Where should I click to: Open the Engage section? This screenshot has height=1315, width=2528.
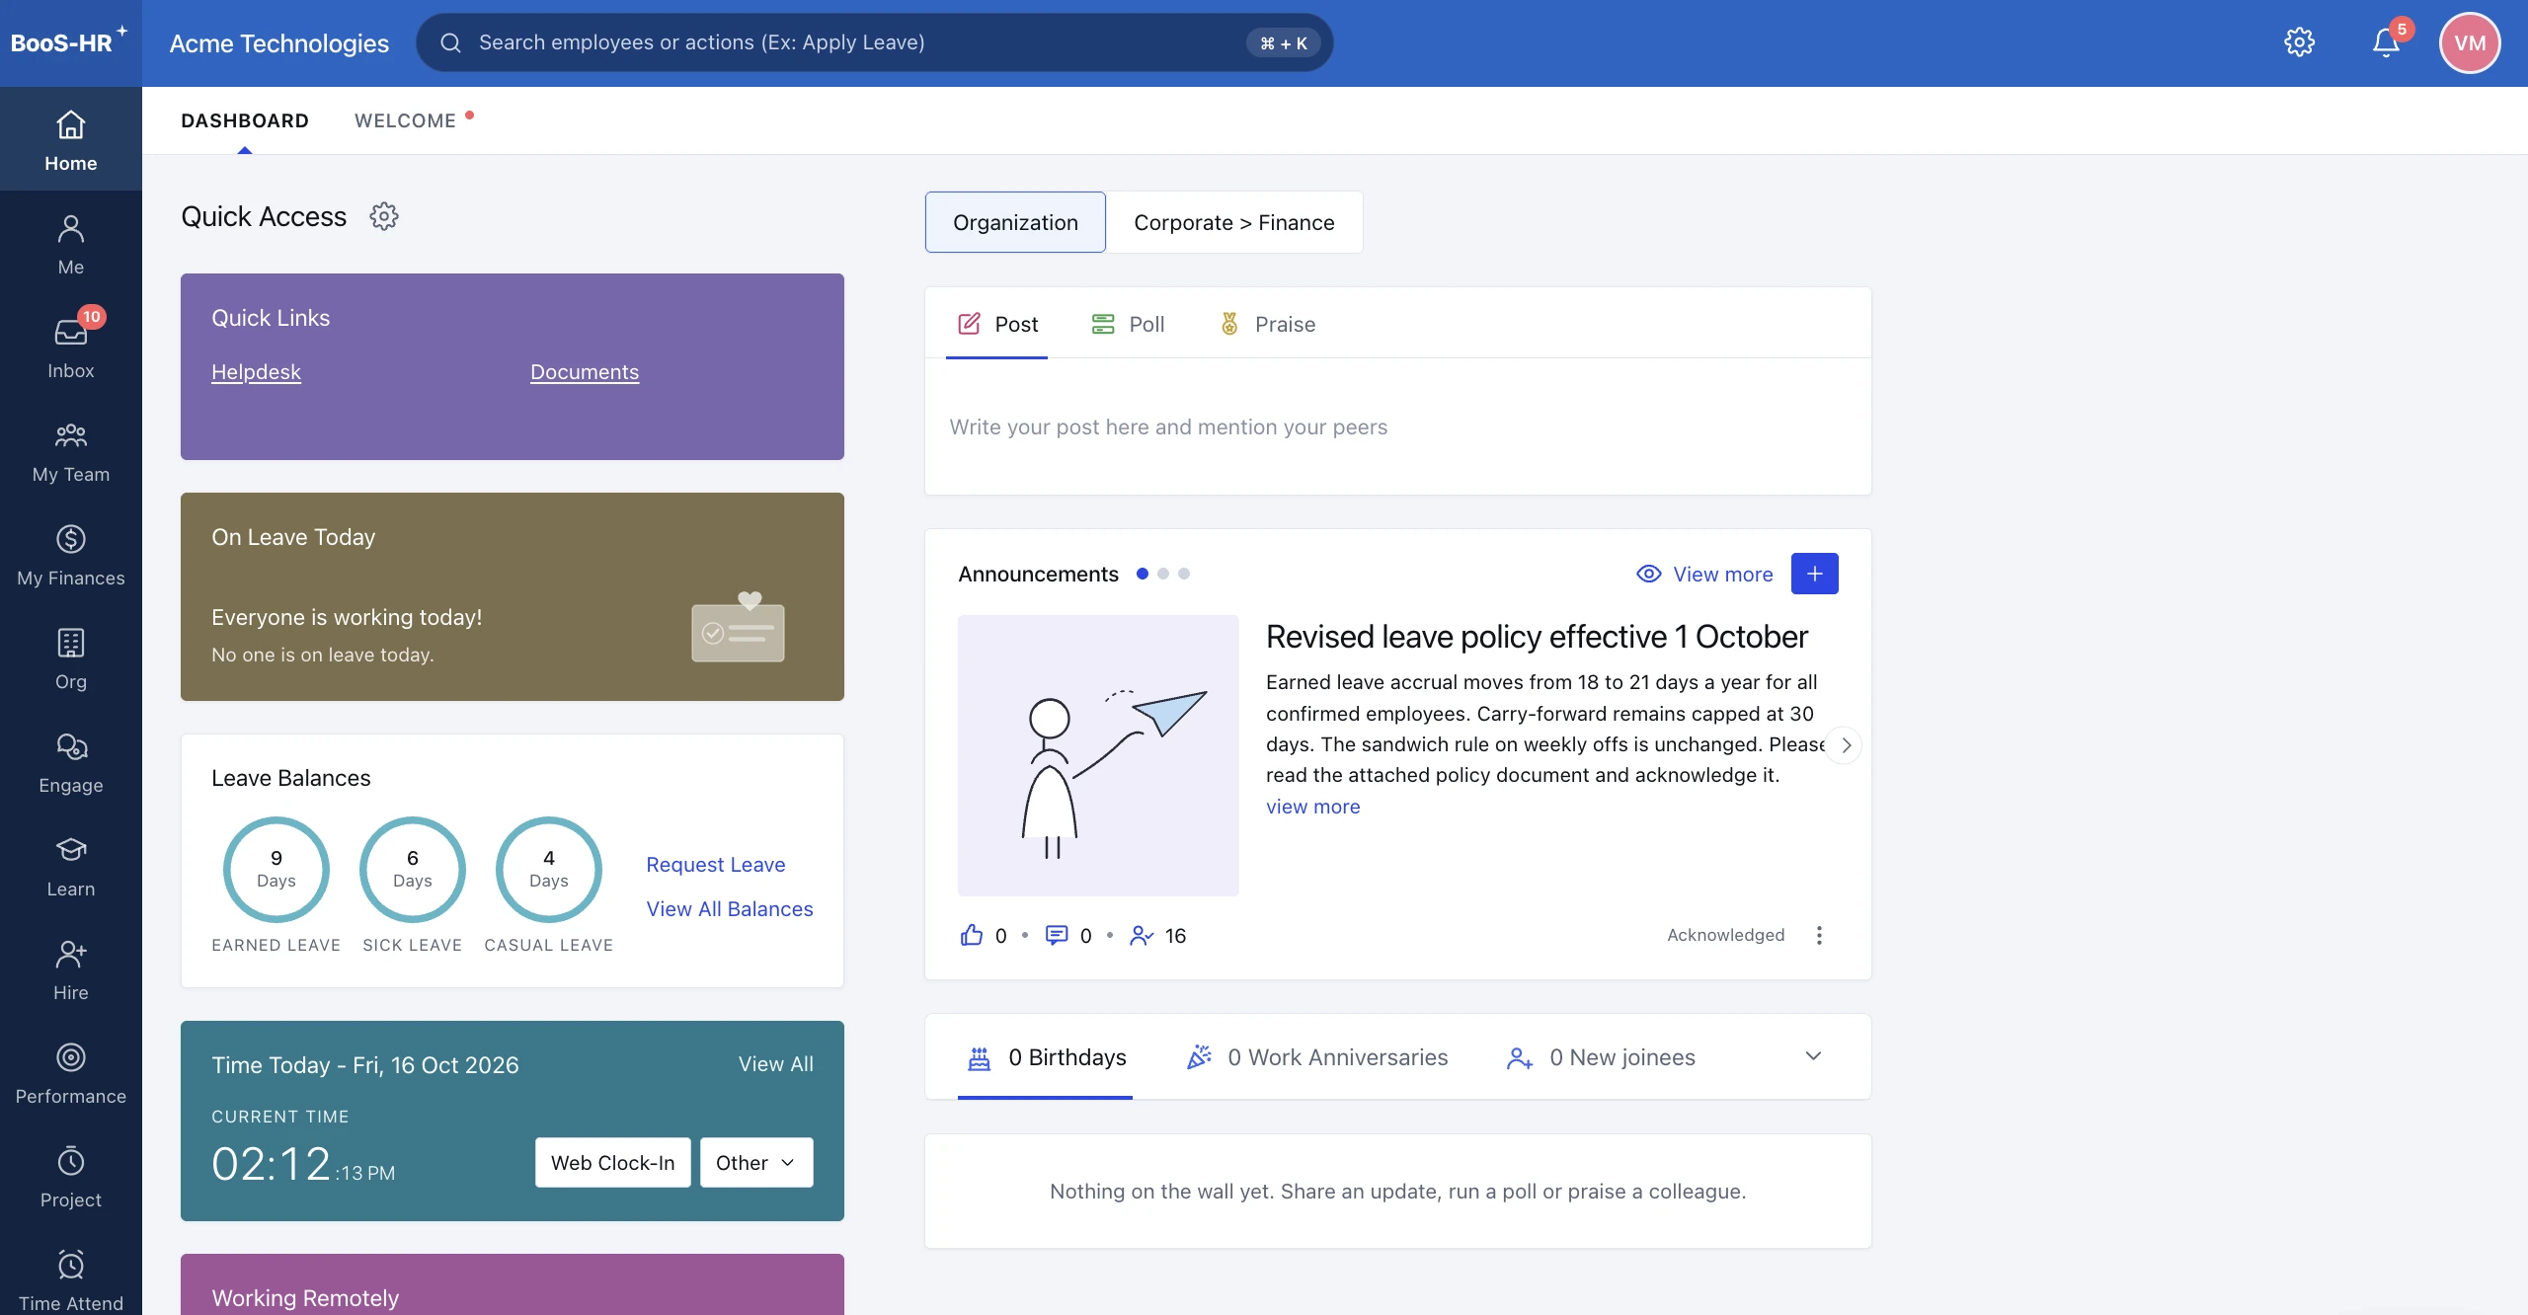pyautogui.click(x=71, y=762)
